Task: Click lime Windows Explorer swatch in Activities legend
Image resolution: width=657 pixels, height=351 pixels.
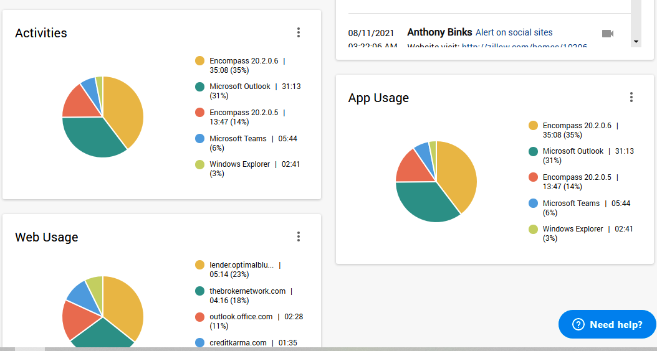Action: pos(199,164)
